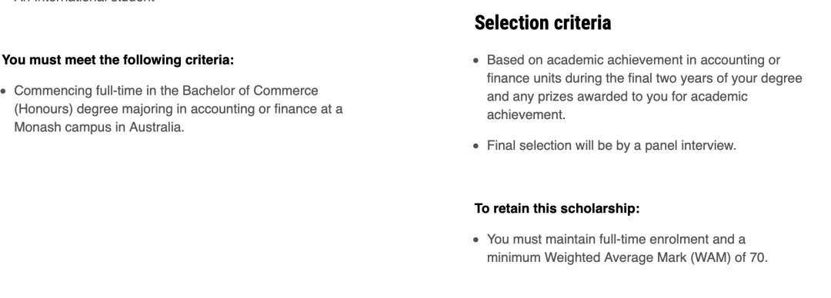Click the "(Honours)" text
This screenshot has width=831, height=298.
click(43, 109)
